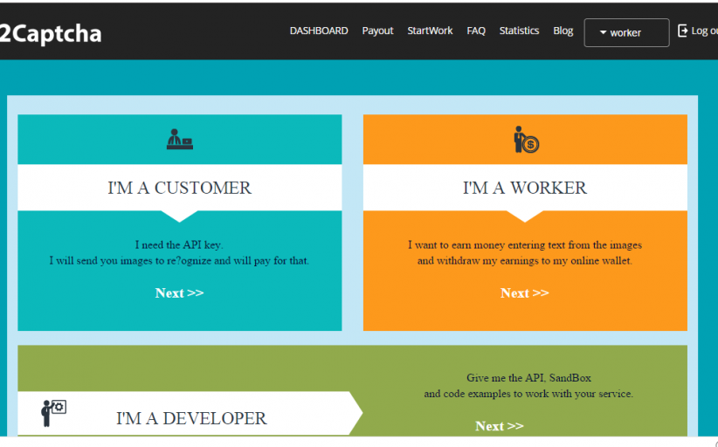Image resolution: width=718 pixels, height=447 pixels.
Task: View the Statistics page
Action: coord(519,31)
